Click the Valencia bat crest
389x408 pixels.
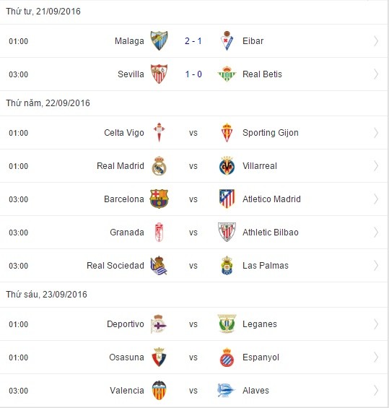[x=159, y=390]
